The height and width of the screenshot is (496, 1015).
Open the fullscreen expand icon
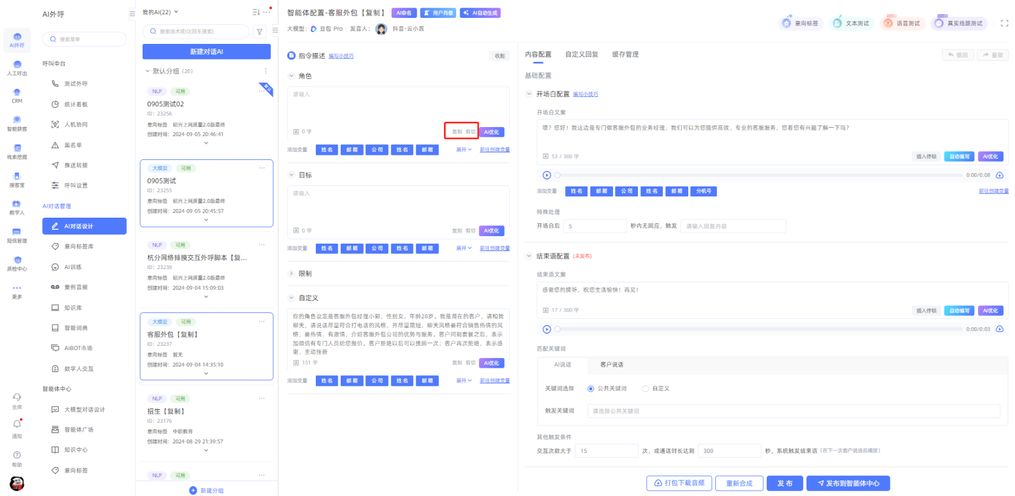click(x=1004, y=24)
